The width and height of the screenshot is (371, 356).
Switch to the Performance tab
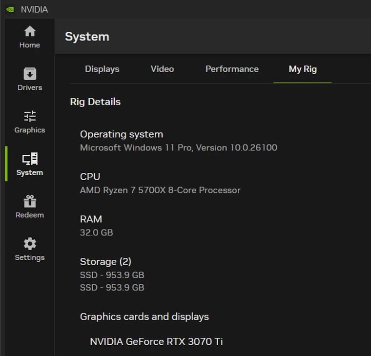click(232, 69)
